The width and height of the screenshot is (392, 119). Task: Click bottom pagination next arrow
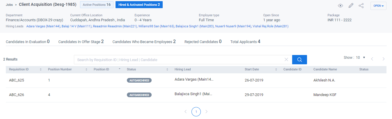[207, 111]
